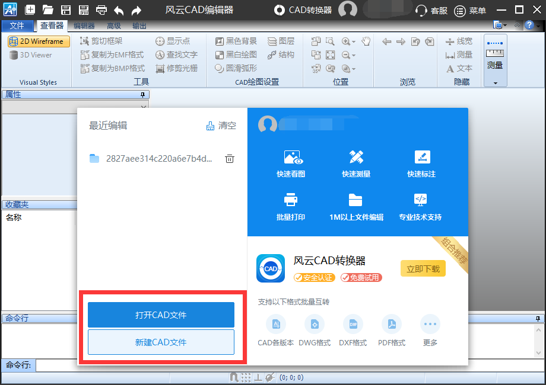Click the save as PDF icon

83,9
